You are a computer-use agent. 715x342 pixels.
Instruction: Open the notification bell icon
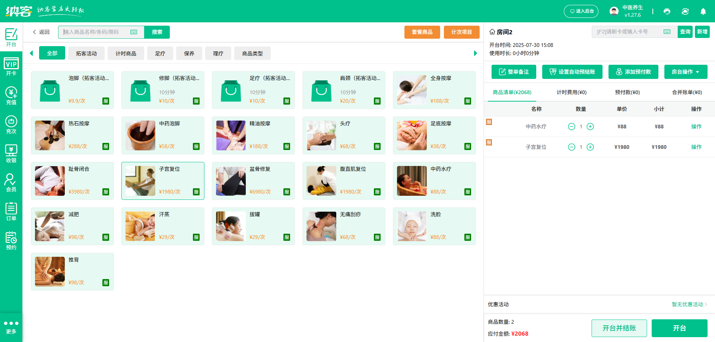[x=703, y=12]
